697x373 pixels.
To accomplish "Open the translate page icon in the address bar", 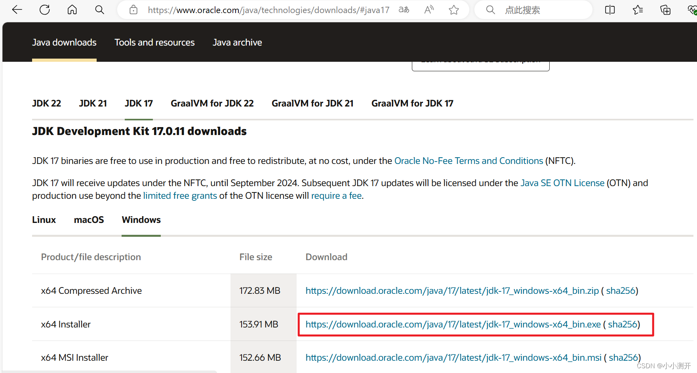I will (x=404, y=10).
